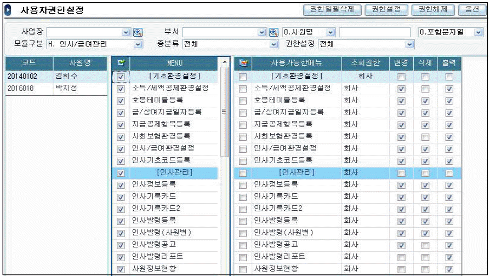Viewport: 490px width, 277px height.
Task: Click the magnifier icon beside the 사업장 field
Action: point(138,33)
